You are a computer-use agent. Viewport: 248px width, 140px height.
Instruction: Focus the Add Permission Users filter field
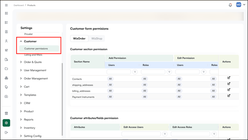click(x=119, y=72)
